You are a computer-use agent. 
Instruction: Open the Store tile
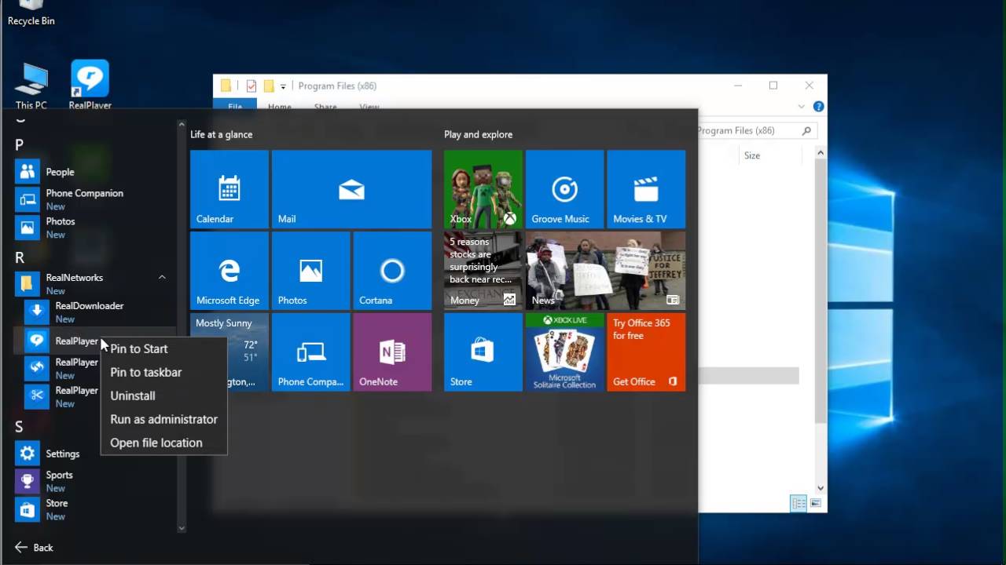point(483,352)
